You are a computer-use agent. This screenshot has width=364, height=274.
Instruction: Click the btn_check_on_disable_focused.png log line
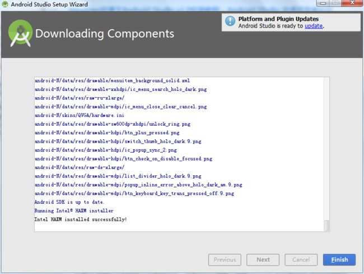[x=123, y=158]
